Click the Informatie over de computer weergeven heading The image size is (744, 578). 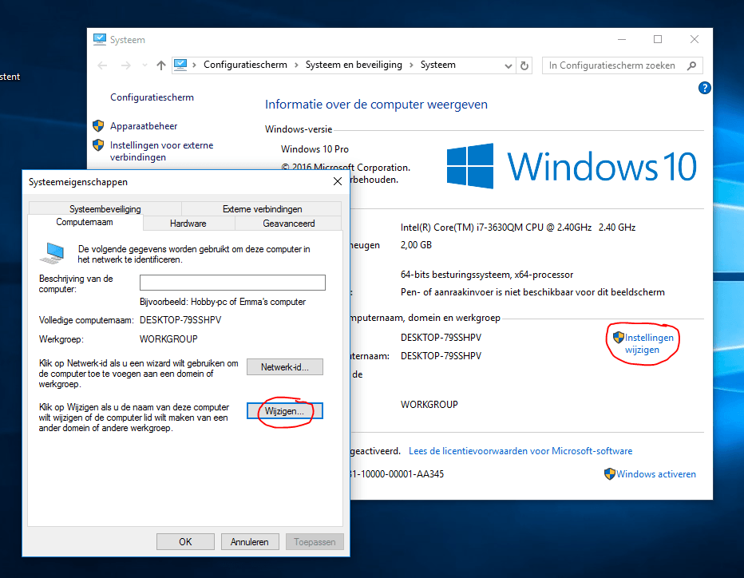pyautogui.click(x=376, y=105)
